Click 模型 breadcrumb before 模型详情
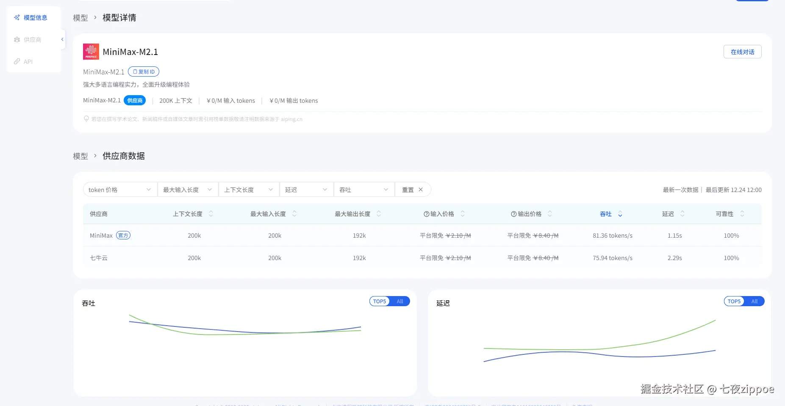The image size is (785, 406). 80,18
